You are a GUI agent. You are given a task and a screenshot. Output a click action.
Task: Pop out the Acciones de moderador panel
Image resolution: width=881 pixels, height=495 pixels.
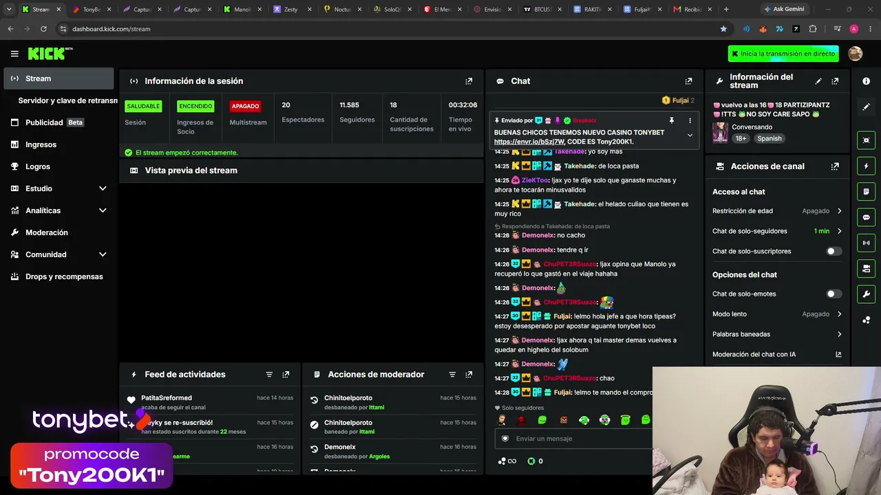[469, 375]
